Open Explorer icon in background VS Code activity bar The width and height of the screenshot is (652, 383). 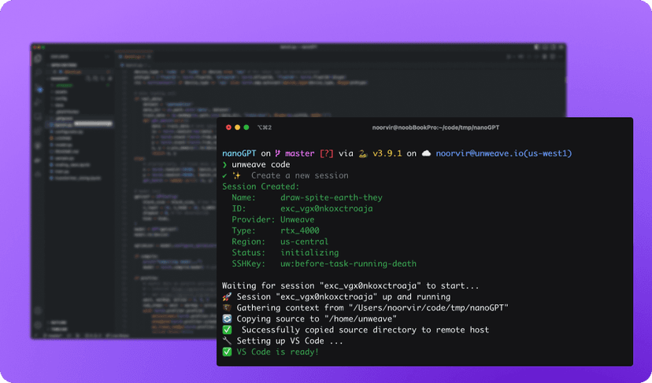[x=39, y=58]
